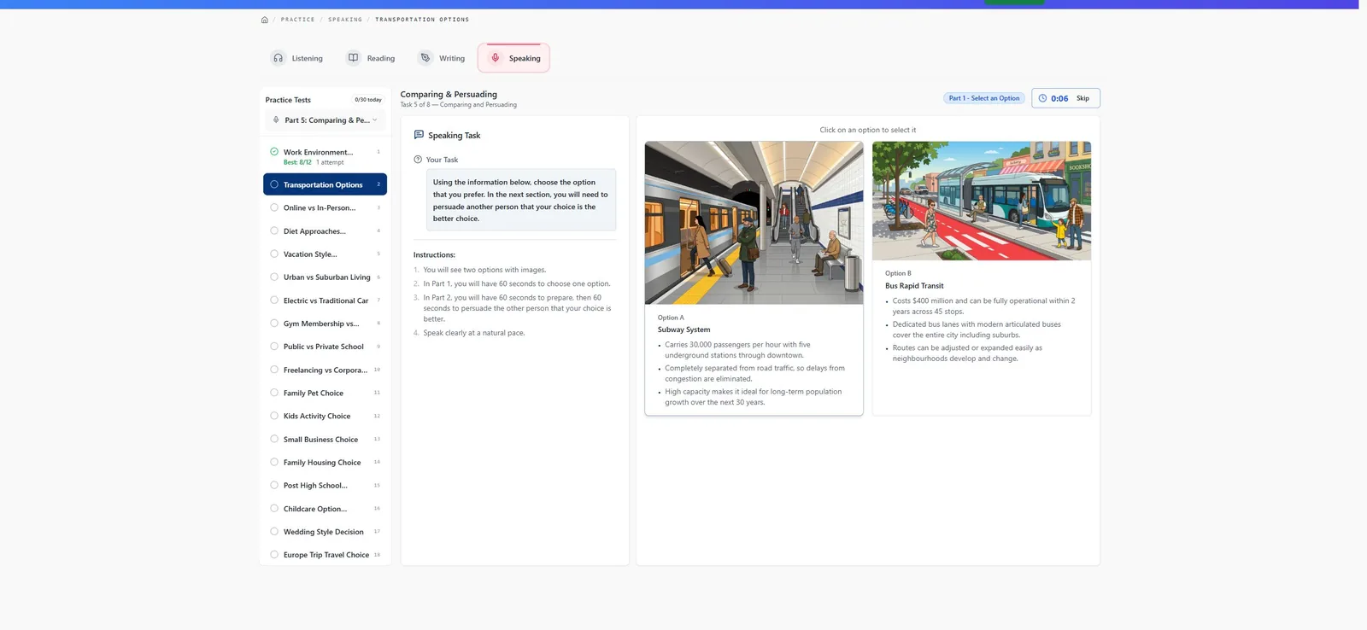The image size is (1367, 630).
Task: Click the Best: 8/12 score label
Action: (x=297, y=162)
